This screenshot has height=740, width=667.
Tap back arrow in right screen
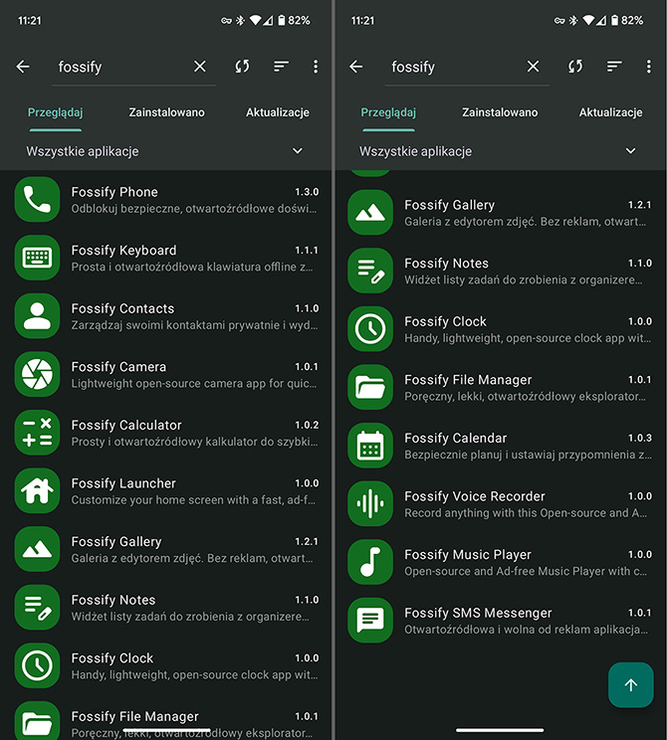pos(356,67)
